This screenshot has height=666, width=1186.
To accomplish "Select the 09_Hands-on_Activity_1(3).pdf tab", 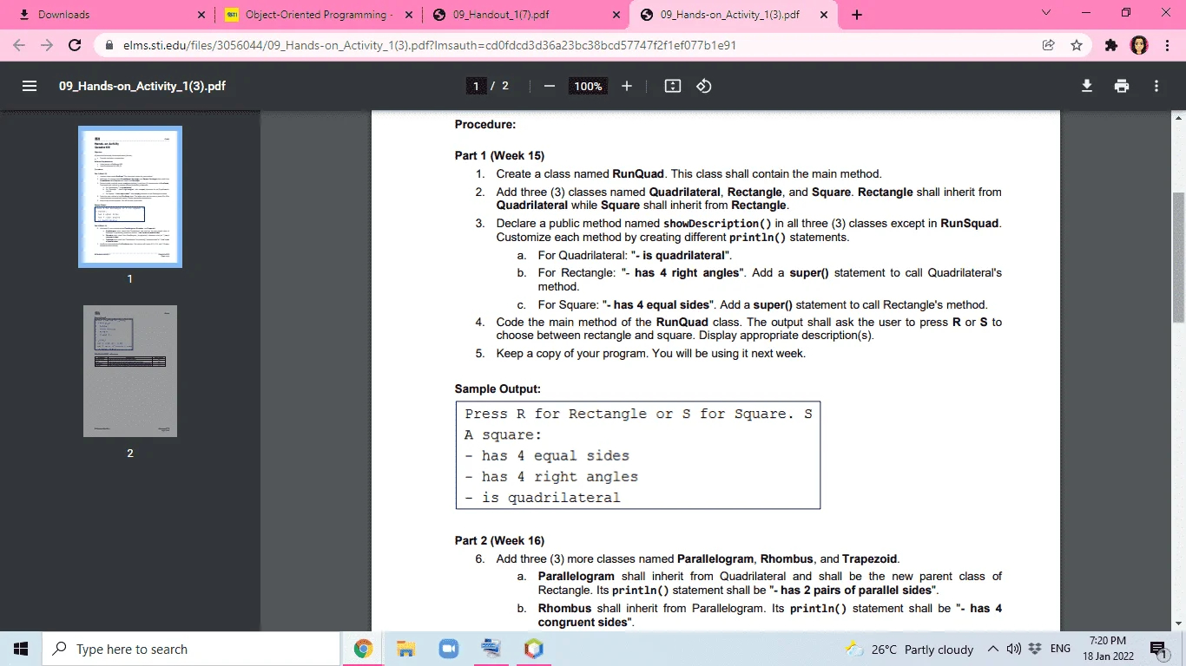I will coord(735,15).
